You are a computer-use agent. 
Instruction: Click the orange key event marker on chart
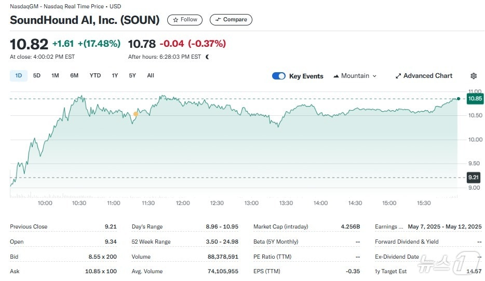click(x=136, y=114)
